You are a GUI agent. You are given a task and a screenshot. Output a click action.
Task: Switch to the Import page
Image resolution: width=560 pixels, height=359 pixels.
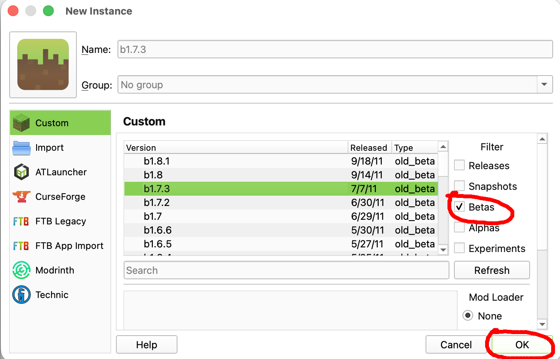coord(60,148)
